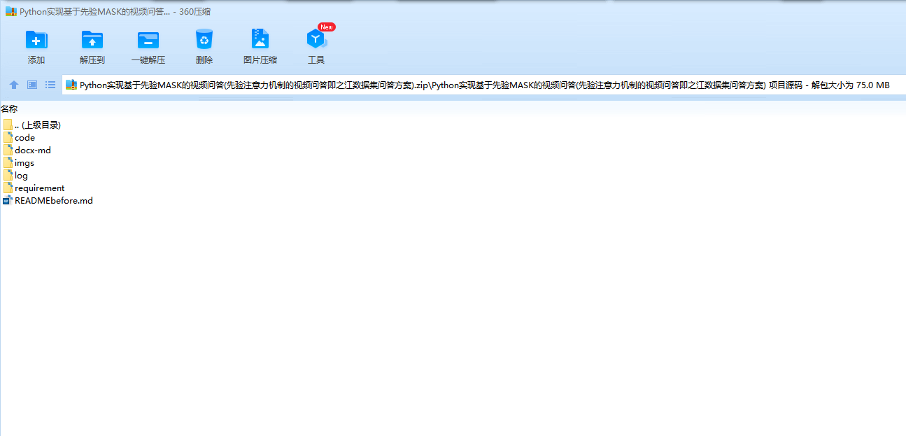Viewport: 906px width, 436px height.
Task: Switch to list view mode button
Action: point(50,85)
